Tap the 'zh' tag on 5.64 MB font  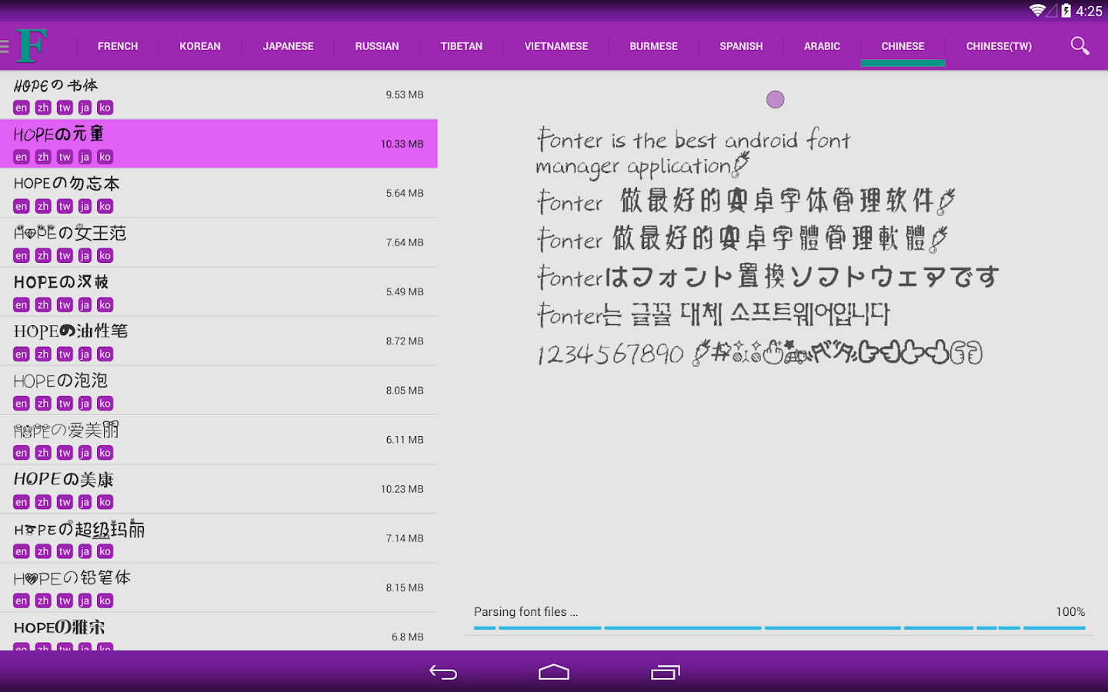(x=43, y=206)
